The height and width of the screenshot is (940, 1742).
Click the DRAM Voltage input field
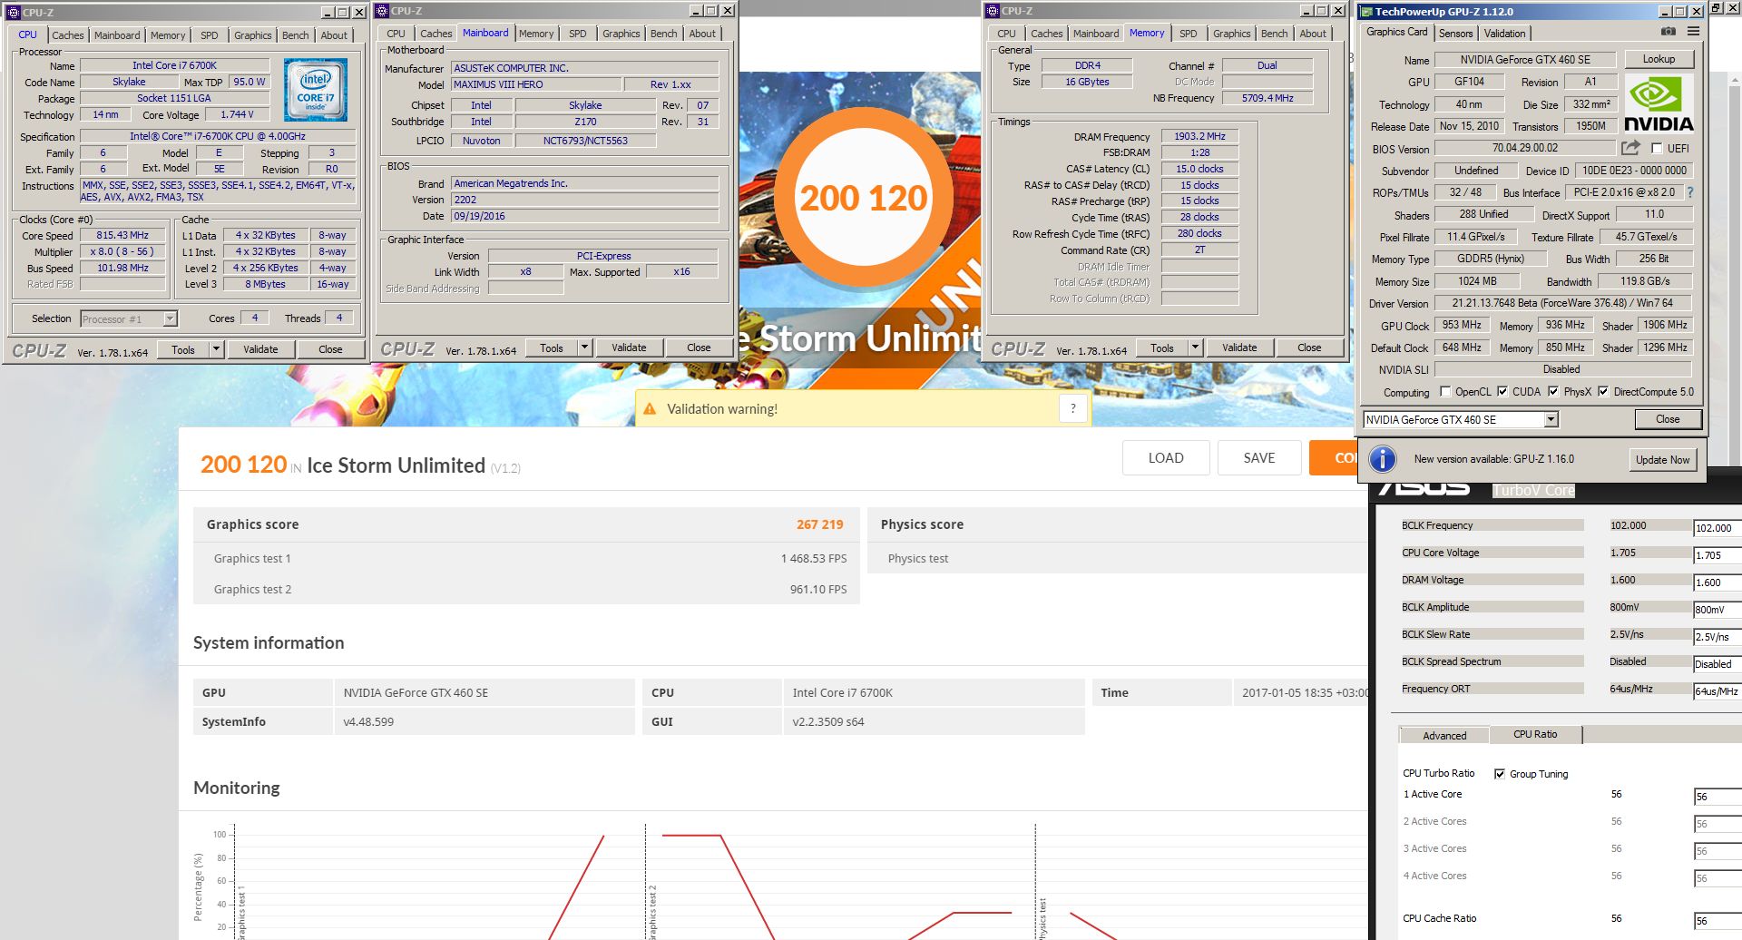pos(1718,583)
